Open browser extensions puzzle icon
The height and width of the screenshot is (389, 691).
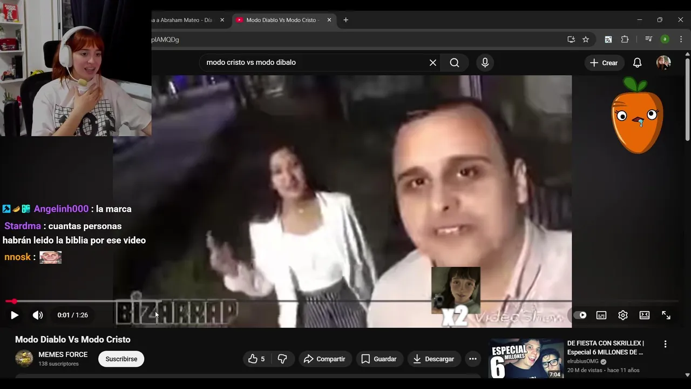coord(625,39)
